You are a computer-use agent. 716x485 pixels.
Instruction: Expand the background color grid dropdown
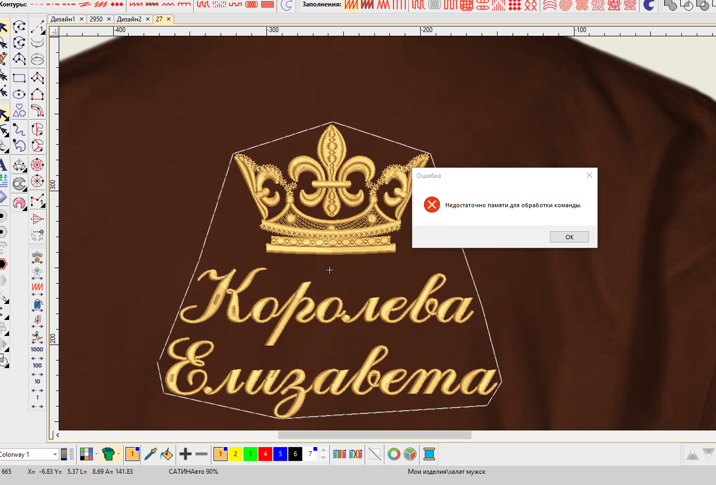[x=96, y=455]
